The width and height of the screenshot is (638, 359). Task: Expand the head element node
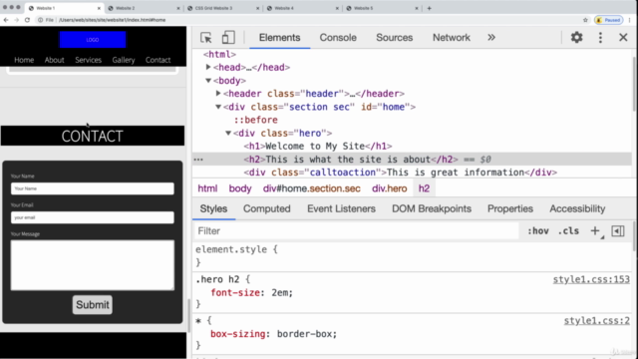click(208, 67)
